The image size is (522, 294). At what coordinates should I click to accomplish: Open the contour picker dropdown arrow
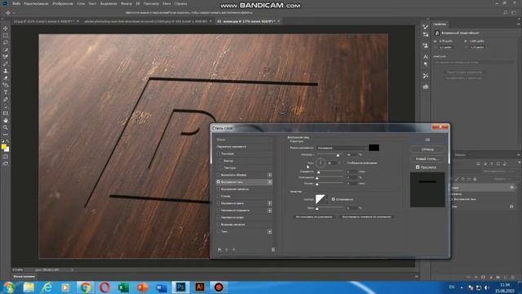click(x=326, y=199)
